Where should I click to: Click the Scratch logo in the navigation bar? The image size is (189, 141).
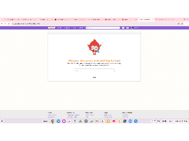pyautogui.click(x=52, y=28)
